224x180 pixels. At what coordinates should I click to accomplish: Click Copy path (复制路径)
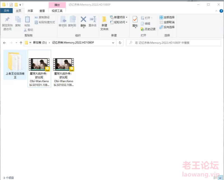coord(42,17)
